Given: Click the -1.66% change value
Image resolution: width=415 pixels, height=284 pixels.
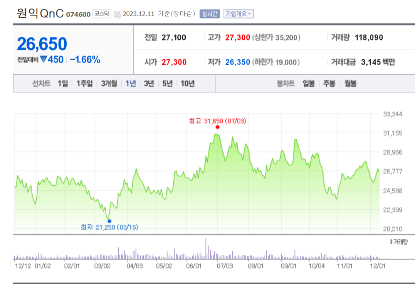Looking at the screenshot, I should tap(85, 60).
